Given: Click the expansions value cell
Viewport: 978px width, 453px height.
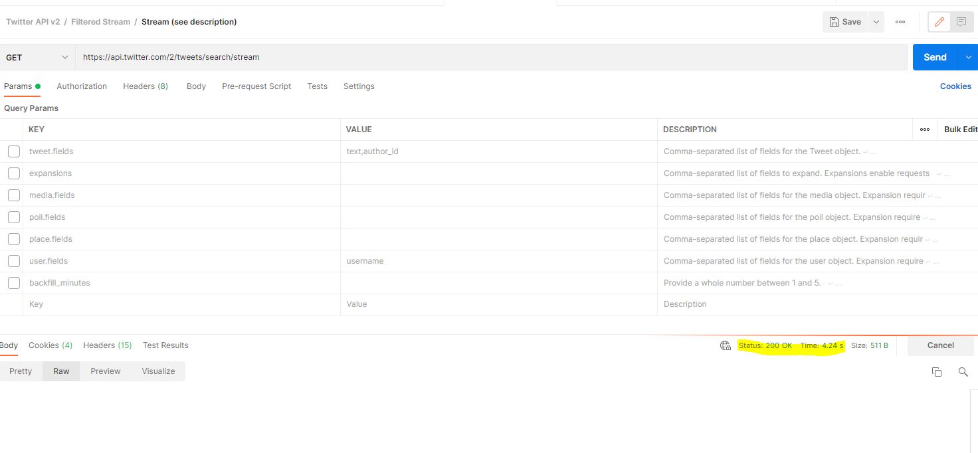Looking at the screenshot, I should tap(498, 173).
